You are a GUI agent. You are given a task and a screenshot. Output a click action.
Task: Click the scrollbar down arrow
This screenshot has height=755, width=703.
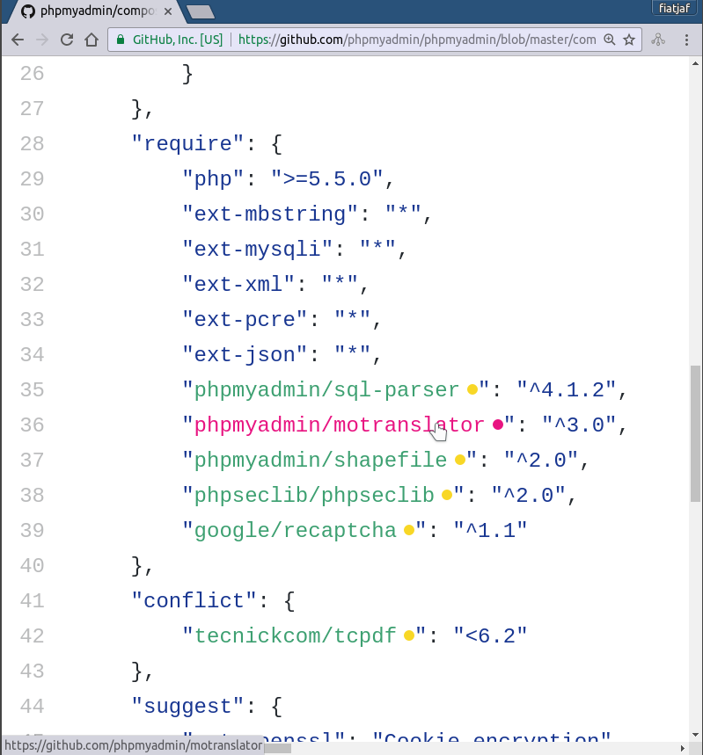click(x=695, y=735)
